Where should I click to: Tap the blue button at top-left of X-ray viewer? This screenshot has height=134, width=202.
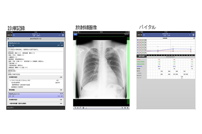click(75, 34)
